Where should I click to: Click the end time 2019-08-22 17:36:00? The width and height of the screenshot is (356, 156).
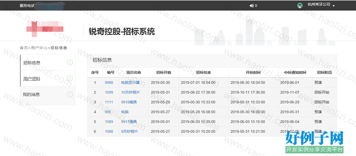pyautogui.click(x=198, y=92)
